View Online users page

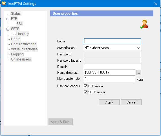21,59
